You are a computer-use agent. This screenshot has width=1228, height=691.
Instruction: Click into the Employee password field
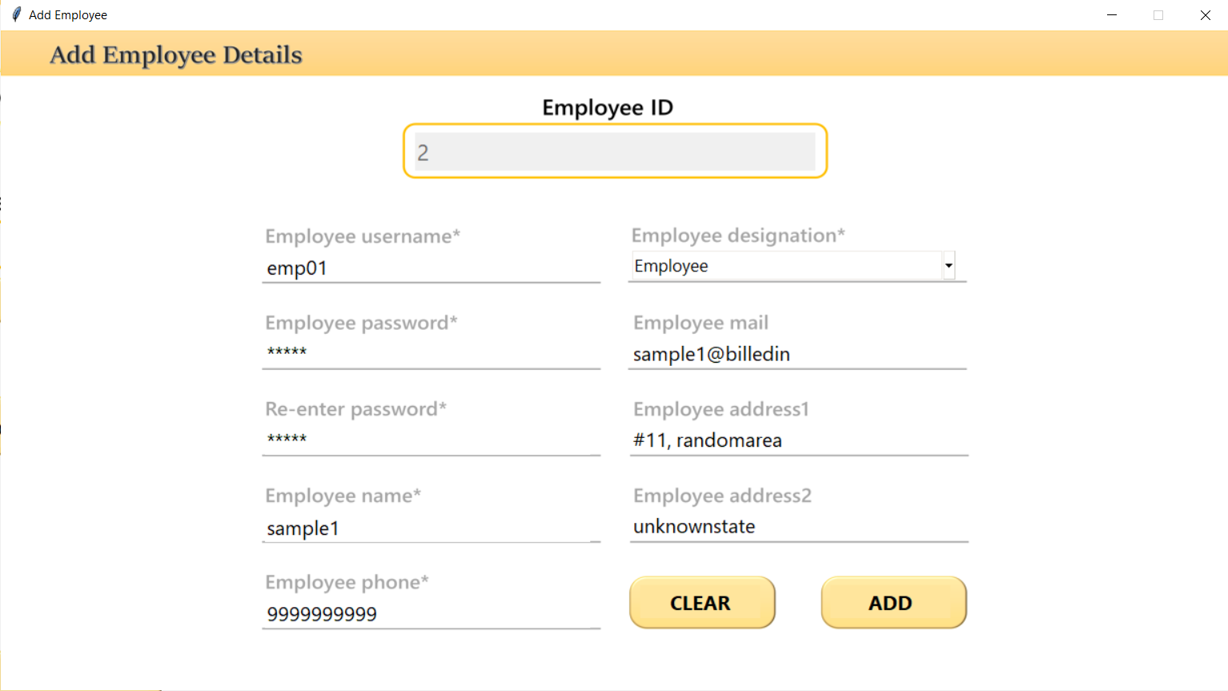click(x=431, y=353)
